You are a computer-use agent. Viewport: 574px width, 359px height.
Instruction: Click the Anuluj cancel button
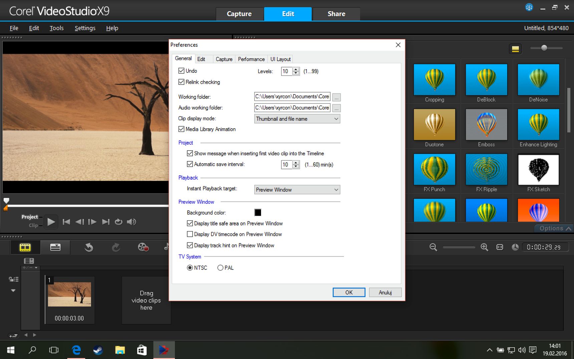click(385, 292)
